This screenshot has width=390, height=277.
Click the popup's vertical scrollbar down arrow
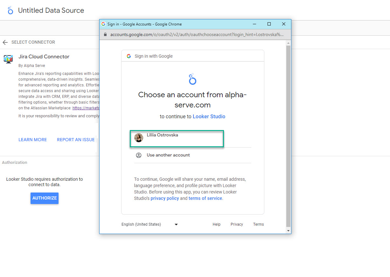coord(288,230)
